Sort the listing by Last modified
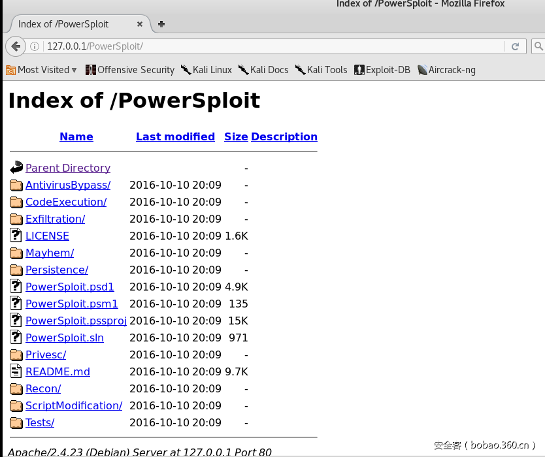This screenshot has width=545, height=457. point(175,136)
